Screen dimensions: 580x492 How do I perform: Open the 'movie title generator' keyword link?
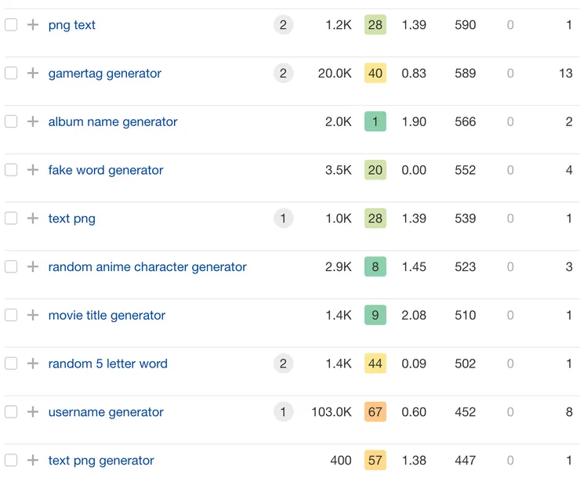107,315
